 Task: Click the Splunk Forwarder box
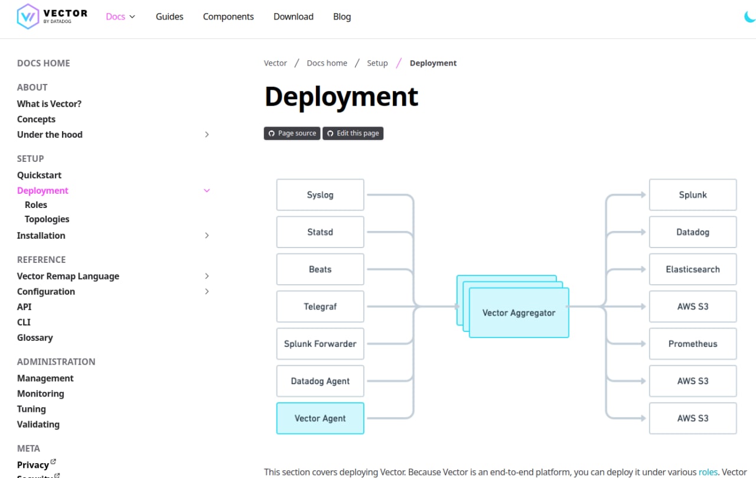tap(320, 344)
